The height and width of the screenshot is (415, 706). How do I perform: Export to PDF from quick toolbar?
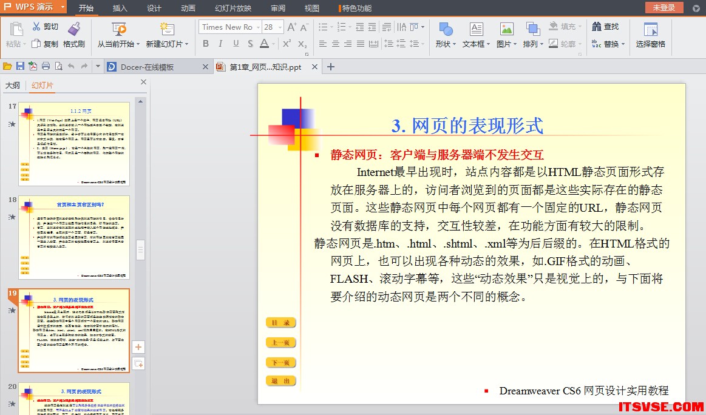[33, 67]
